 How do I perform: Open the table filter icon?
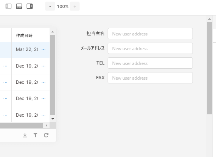pos(36,135)
